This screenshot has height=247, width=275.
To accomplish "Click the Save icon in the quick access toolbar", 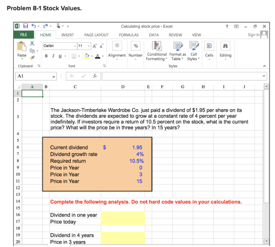I will 26,26.
